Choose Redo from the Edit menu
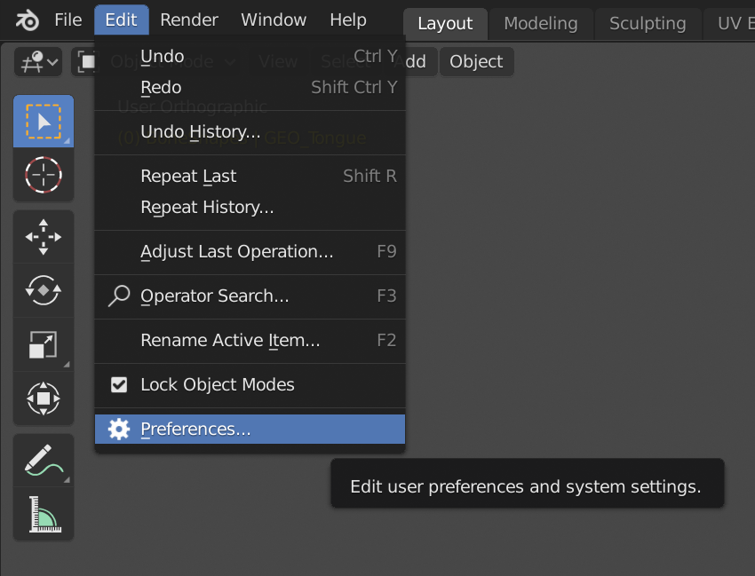 pyautogui.click(x=250, y=88)
